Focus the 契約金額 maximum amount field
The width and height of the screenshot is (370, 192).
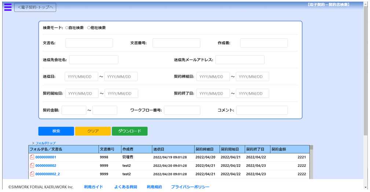(105, 110)
